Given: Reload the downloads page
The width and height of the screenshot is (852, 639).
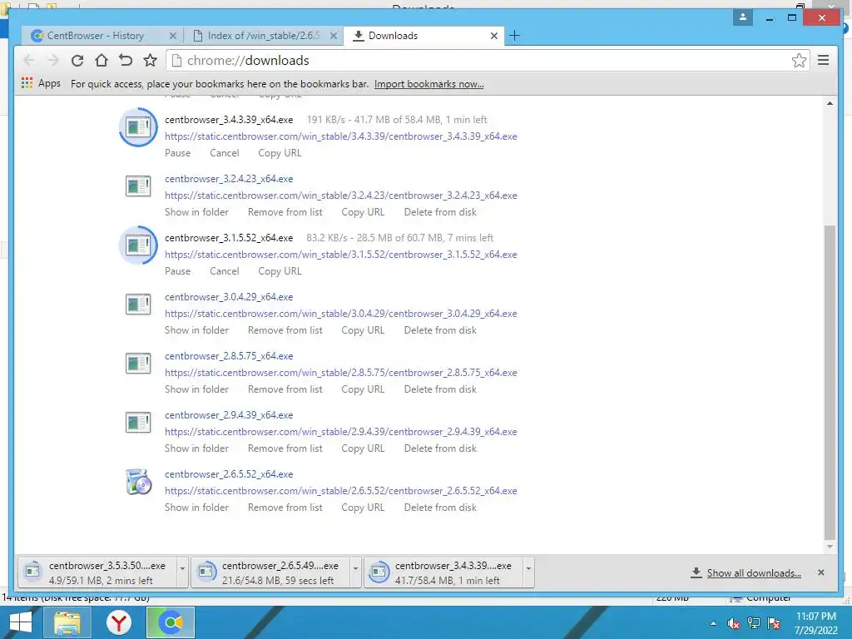Looking at the screenshot, I should [77, 60].
